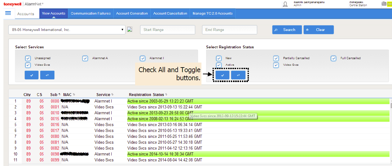The image size is (392, 166).
Task: Click the stacked documents icon in header
Action: pos(384,4)
